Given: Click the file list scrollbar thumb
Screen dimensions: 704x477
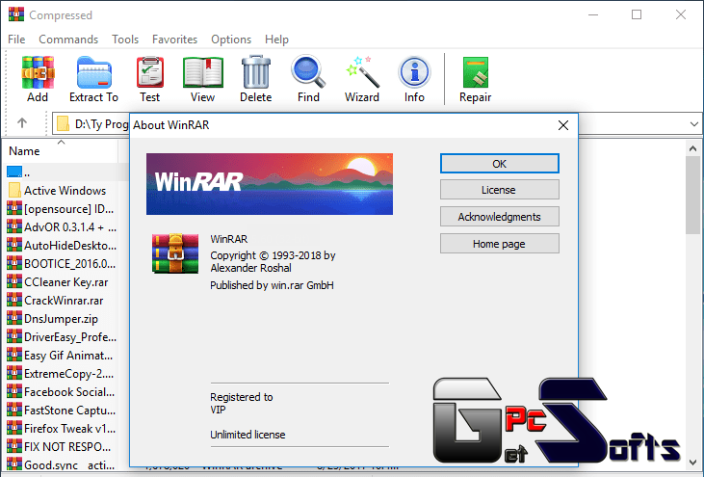Looking at the screenshot, I should click(x=692, y=196).
